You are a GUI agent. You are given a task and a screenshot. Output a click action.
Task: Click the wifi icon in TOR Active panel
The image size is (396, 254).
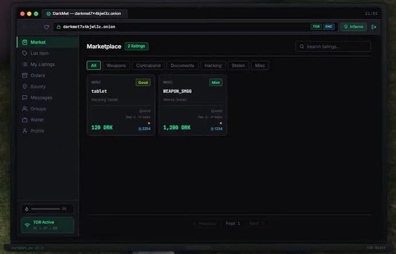coord(28,225)
